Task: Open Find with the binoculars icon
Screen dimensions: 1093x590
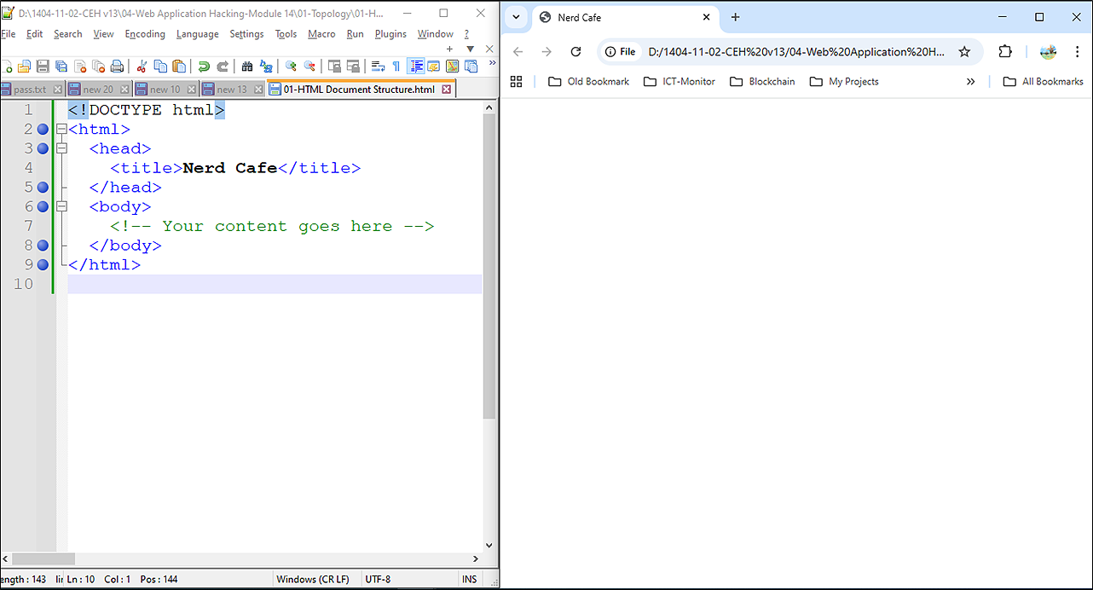Action: (x=247, y=67)
